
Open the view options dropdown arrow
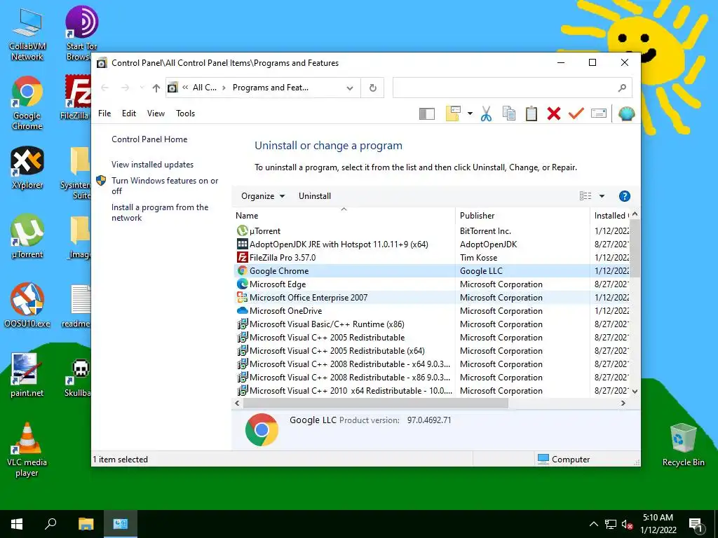[x=602, y=196]
